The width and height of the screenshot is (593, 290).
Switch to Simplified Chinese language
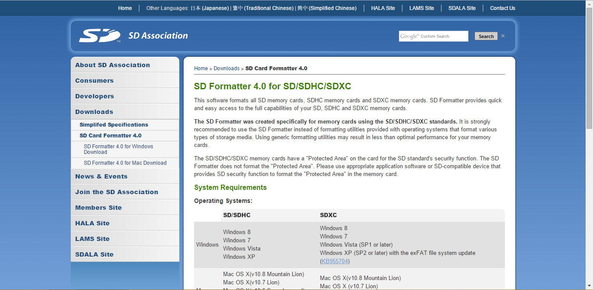[327, 8]
